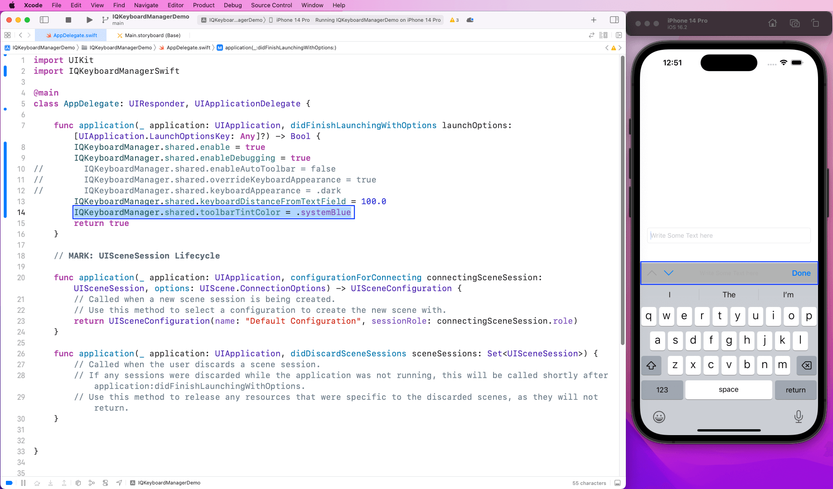The image size is (833, 489).
Task: Toggle the Shift key on the keyboard
Action: click(x=651, y=365)
